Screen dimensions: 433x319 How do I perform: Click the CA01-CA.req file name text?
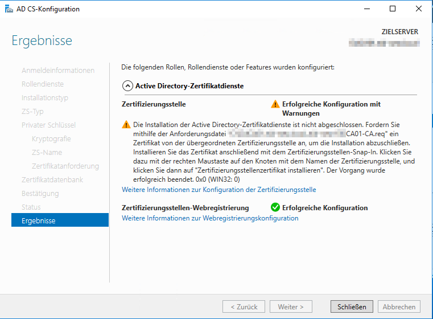pos(365,134)
